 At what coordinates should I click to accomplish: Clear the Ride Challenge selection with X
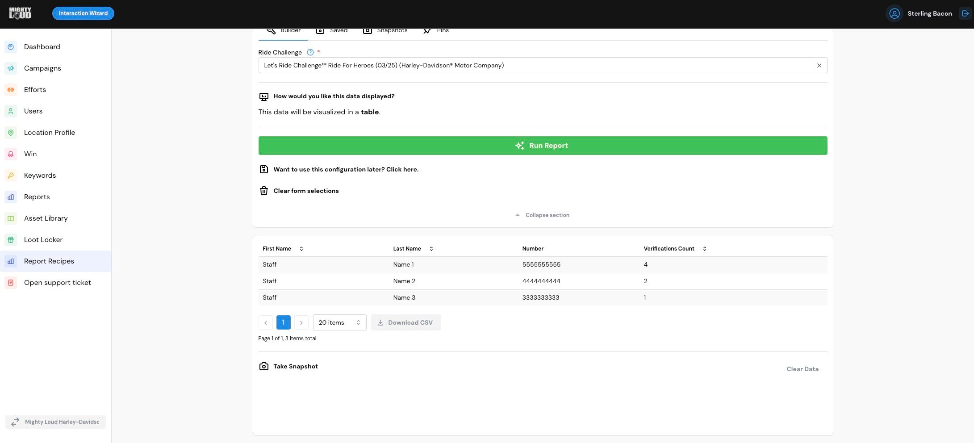[819, 66]
